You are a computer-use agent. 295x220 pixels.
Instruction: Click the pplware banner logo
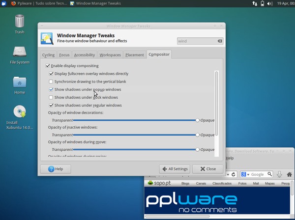[x=192, y=202]
